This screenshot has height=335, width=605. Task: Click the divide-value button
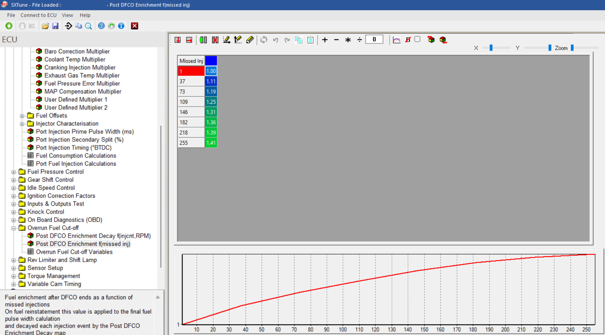359,40
